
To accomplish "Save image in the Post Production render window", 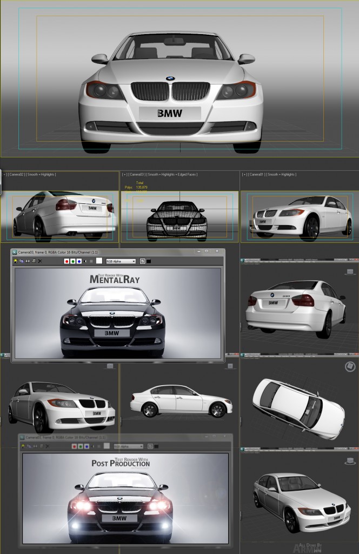I will 23,446.
